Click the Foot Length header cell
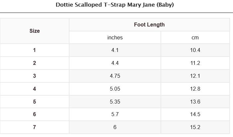 (149, 24)
